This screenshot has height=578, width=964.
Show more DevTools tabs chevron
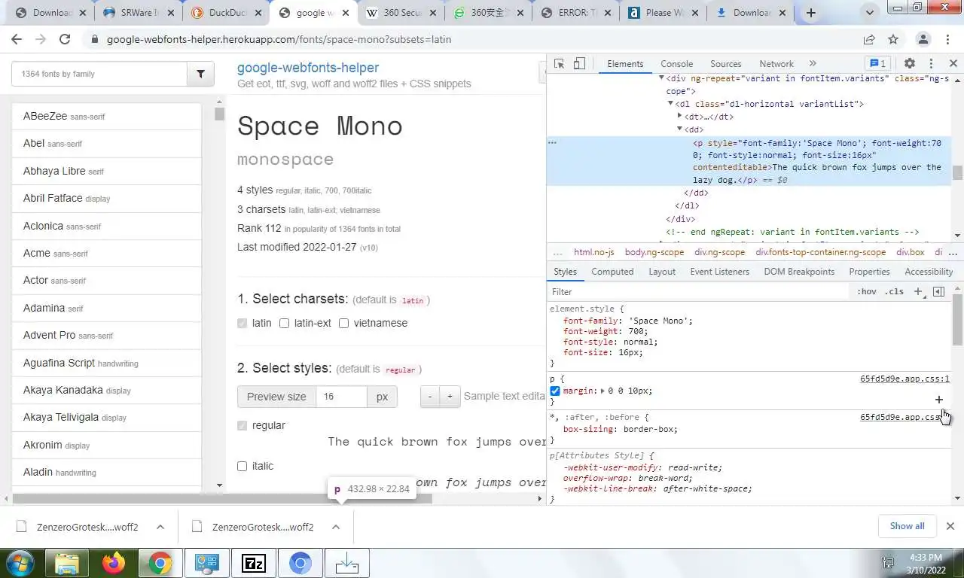pyautogui.click(x=813, y=64)
